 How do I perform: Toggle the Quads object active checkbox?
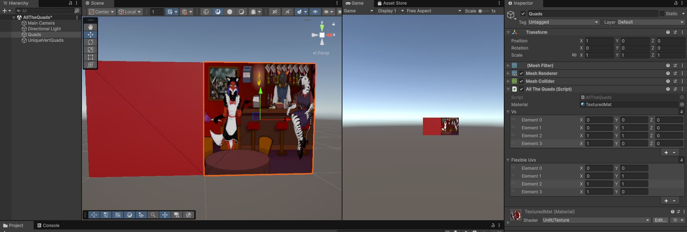[x=523, y=14]
